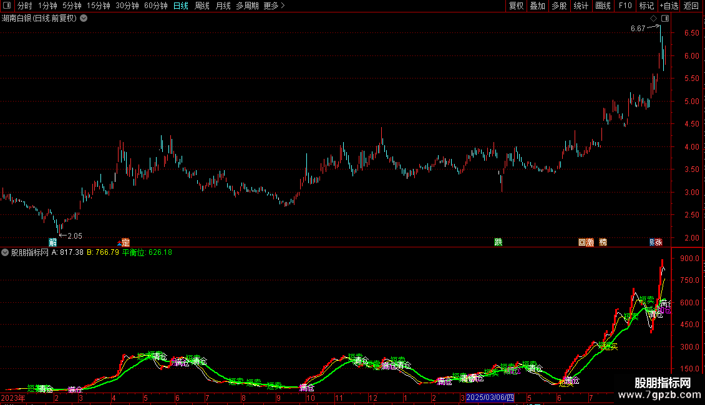Open the 湖南白银 chart options dropdown
Image resolution: width=705 pixels, height=405 pixels.
pos(84,19)
